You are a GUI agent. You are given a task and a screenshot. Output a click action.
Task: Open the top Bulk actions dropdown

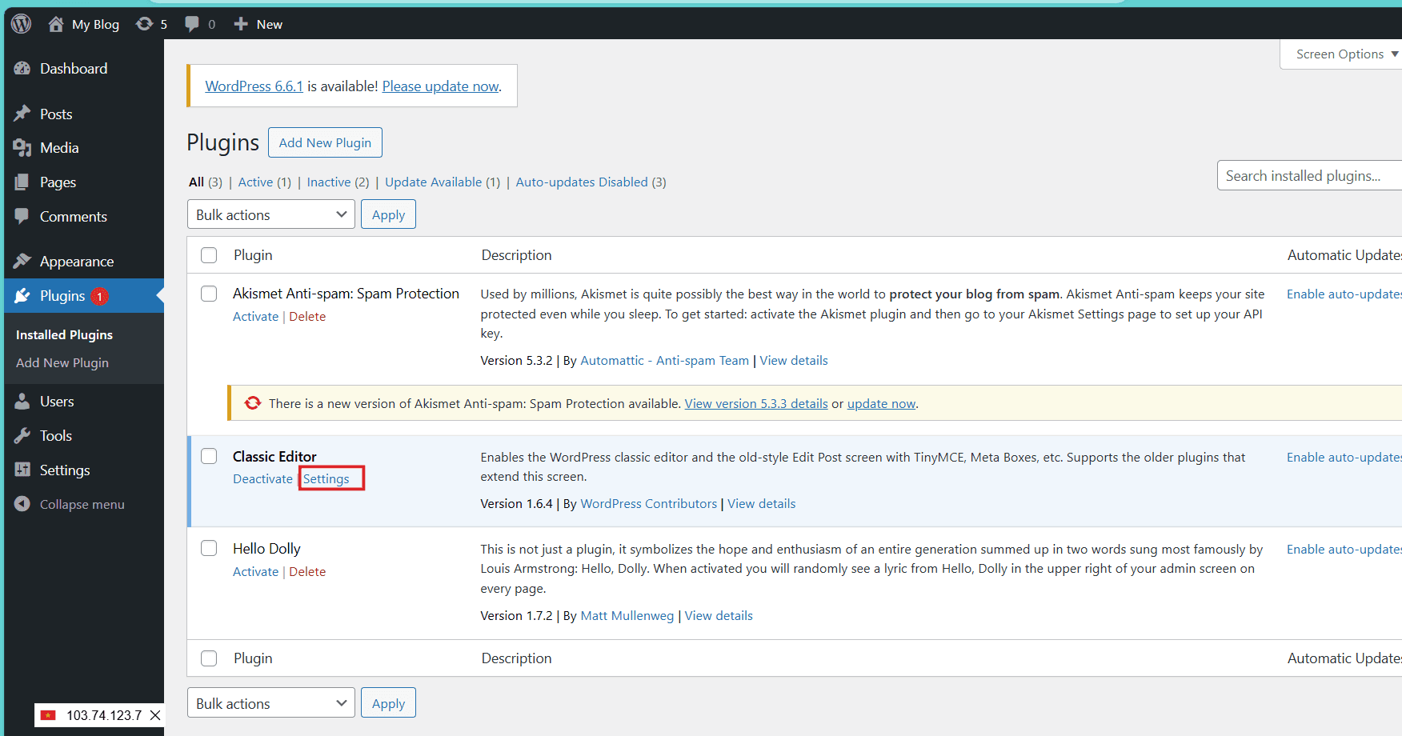click(x=270, y=214)
